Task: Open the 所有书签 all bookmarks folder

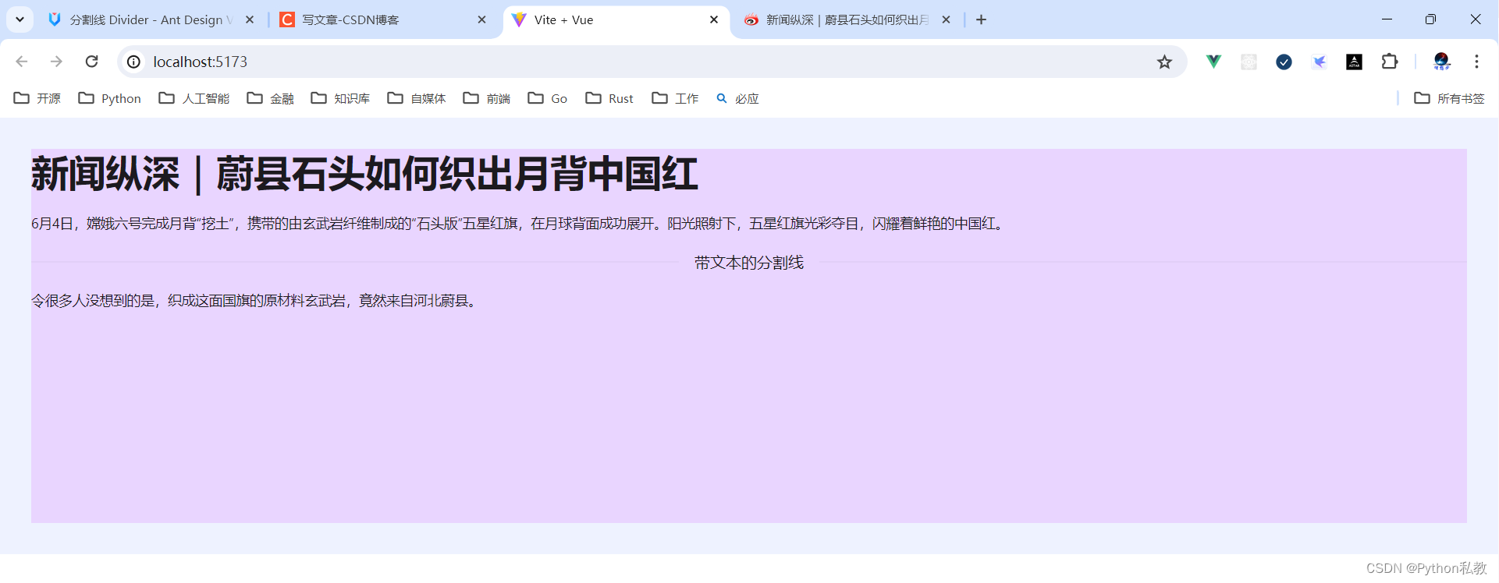Action: coord(1450,98)
